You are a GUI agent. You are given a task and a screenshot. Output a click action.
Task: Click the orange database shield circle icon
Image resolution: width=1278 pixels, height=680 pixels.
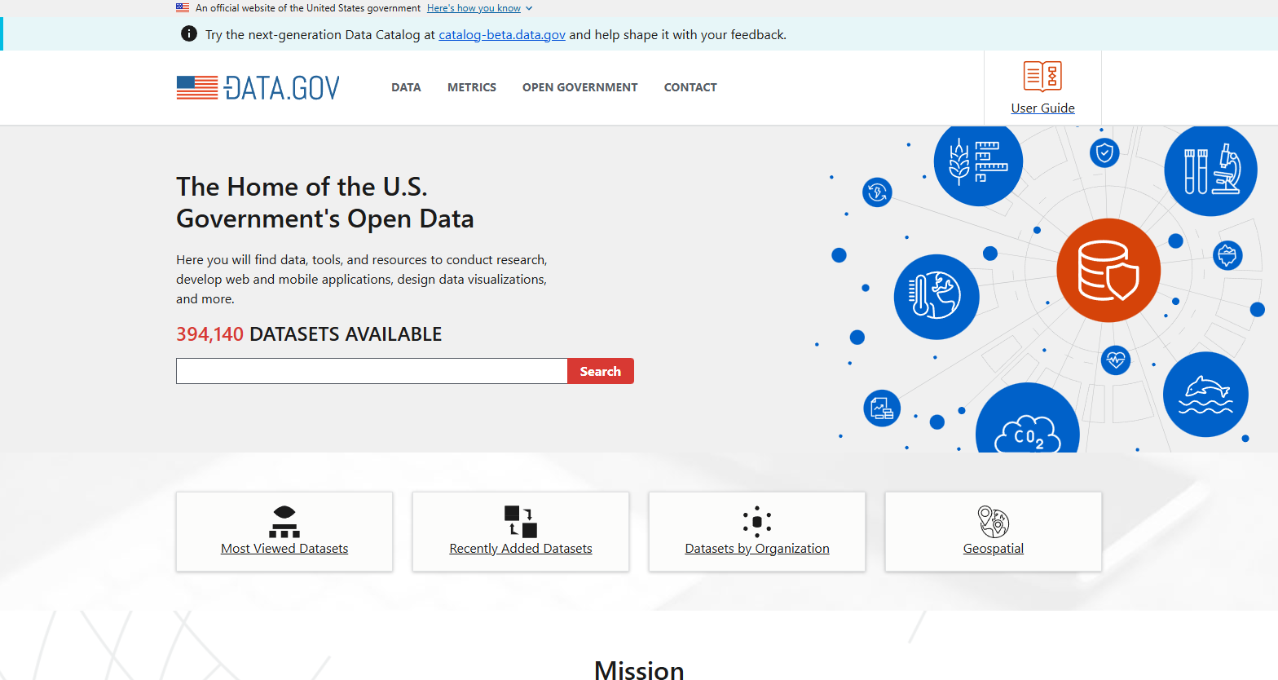tap(1108, 271)
